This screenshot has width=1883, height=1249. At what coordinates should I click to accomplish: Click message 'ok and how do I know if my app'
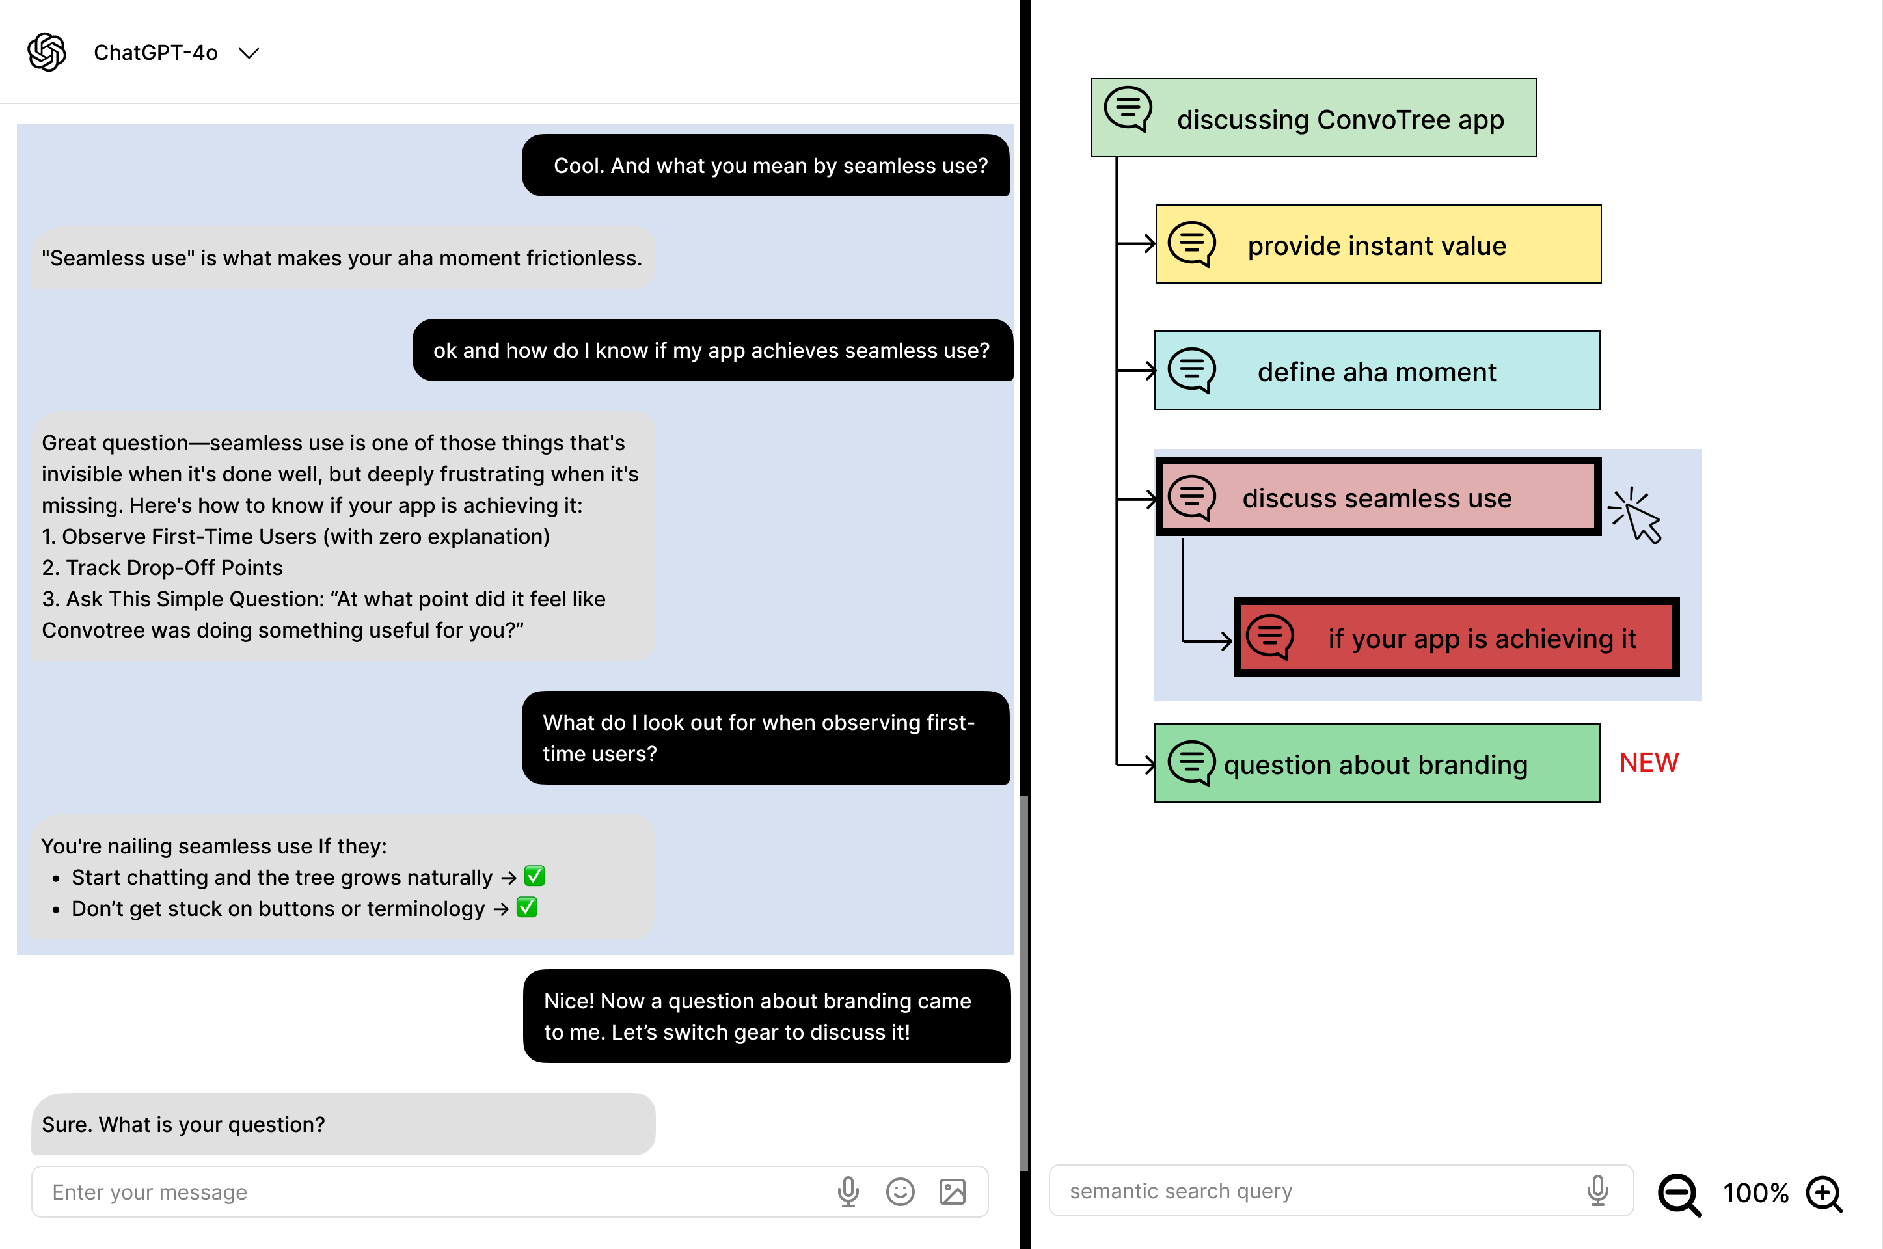[712, 351]
